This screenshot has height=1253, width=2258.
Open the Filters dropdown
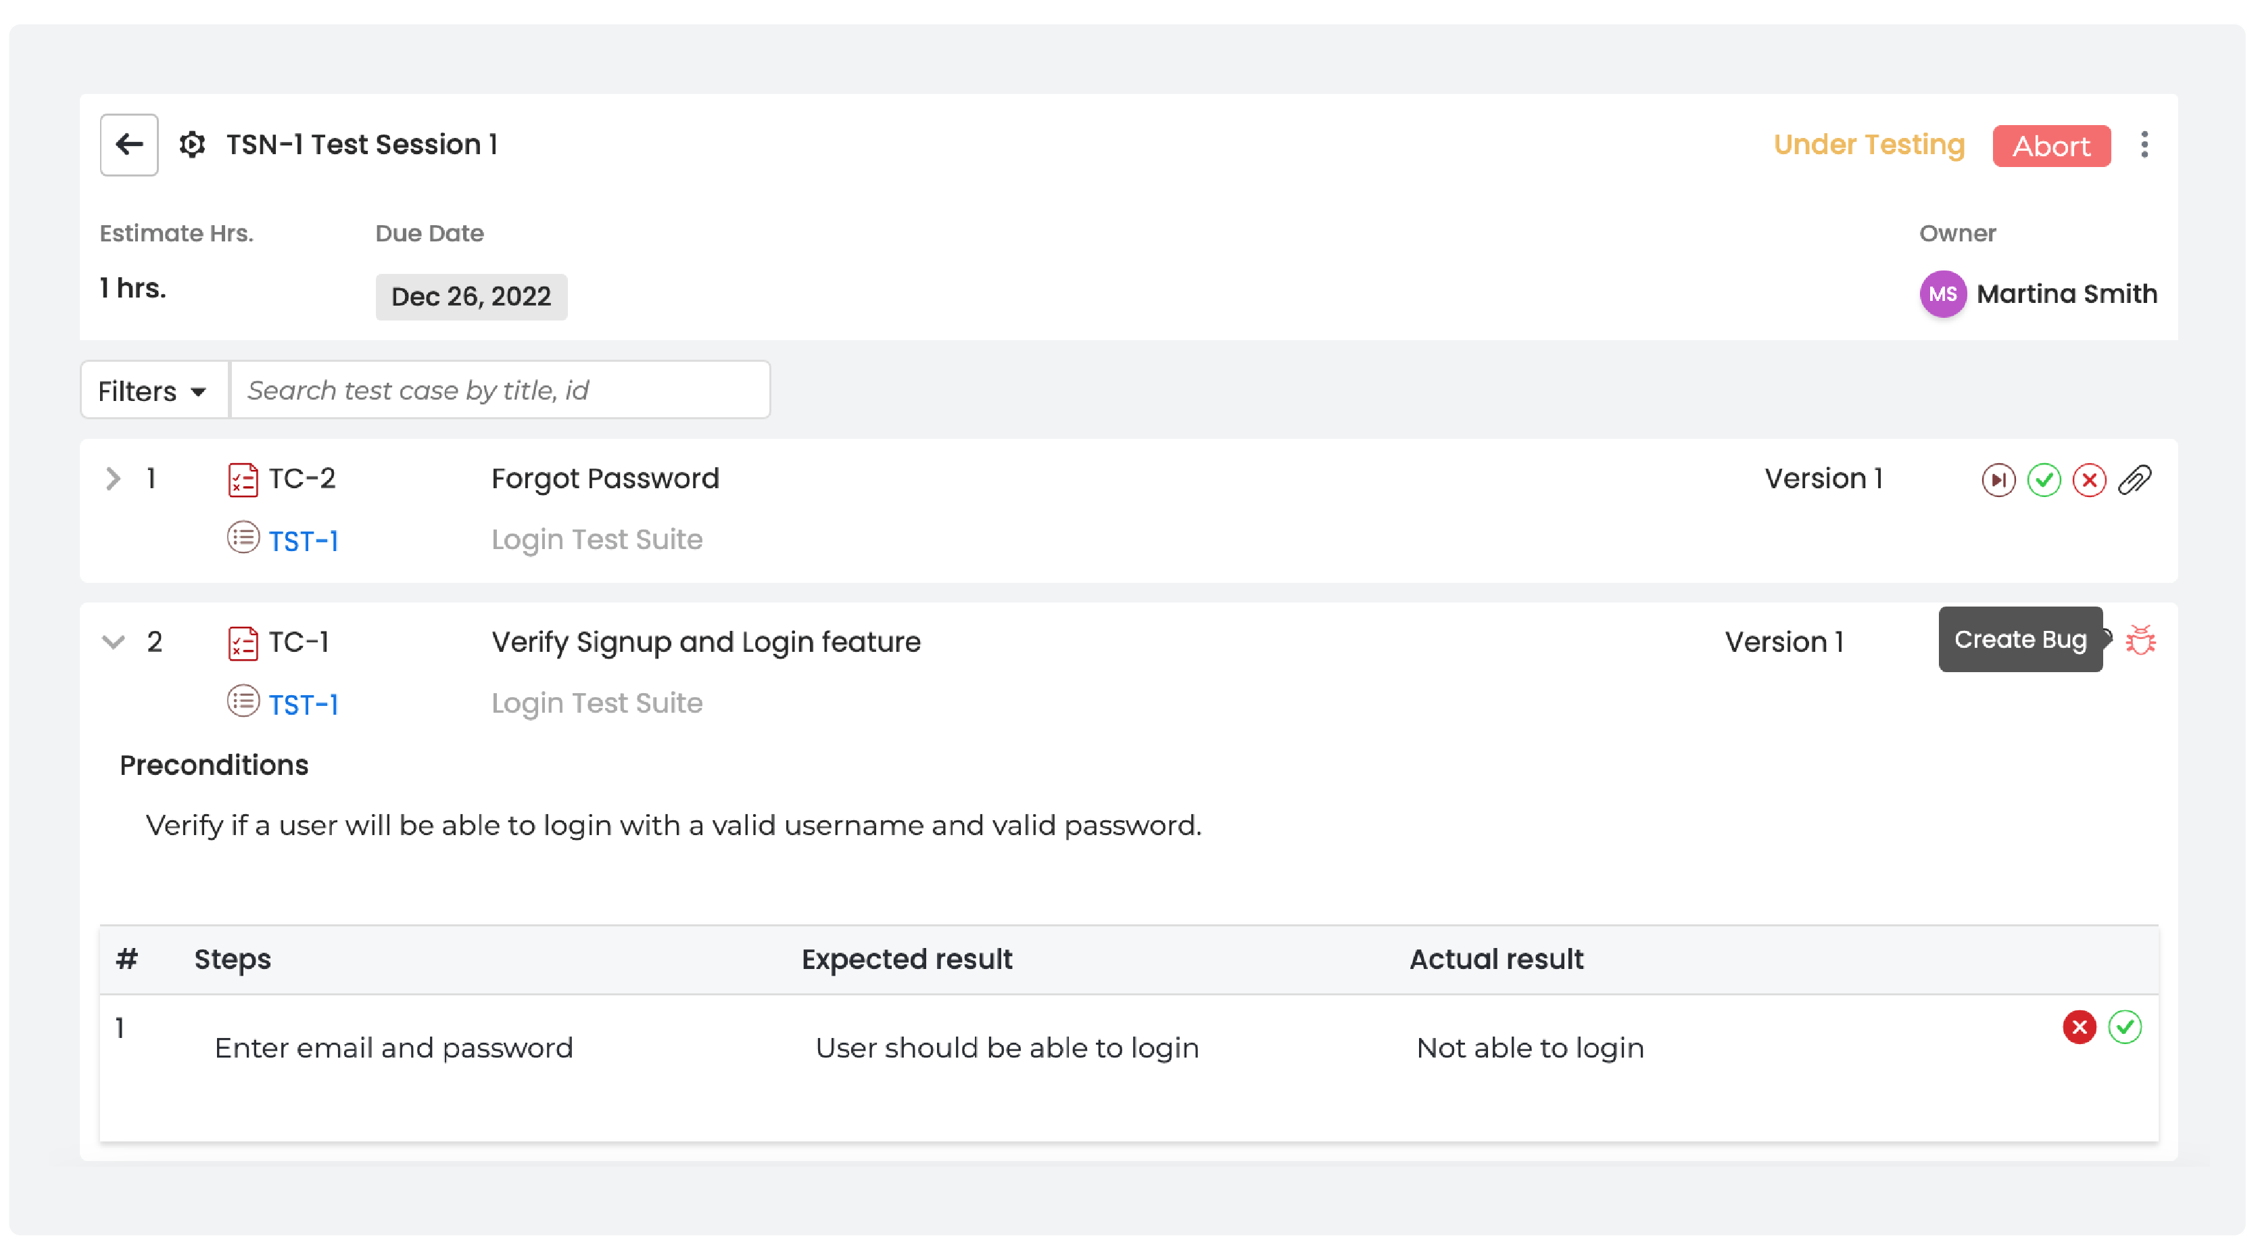pyautogui.click(x=154, y=390)
